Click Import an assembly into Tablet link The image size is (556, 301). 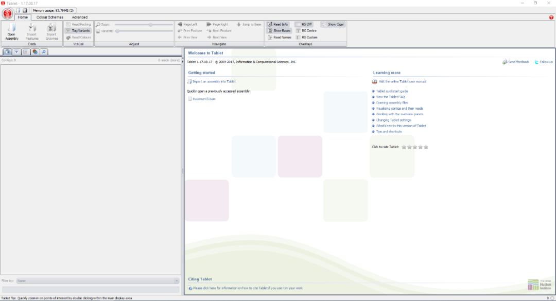click(x=214, y=81)
